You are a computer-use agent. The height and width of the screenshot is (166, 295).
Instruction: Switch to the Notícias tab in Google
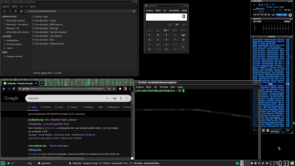[46, 107]
